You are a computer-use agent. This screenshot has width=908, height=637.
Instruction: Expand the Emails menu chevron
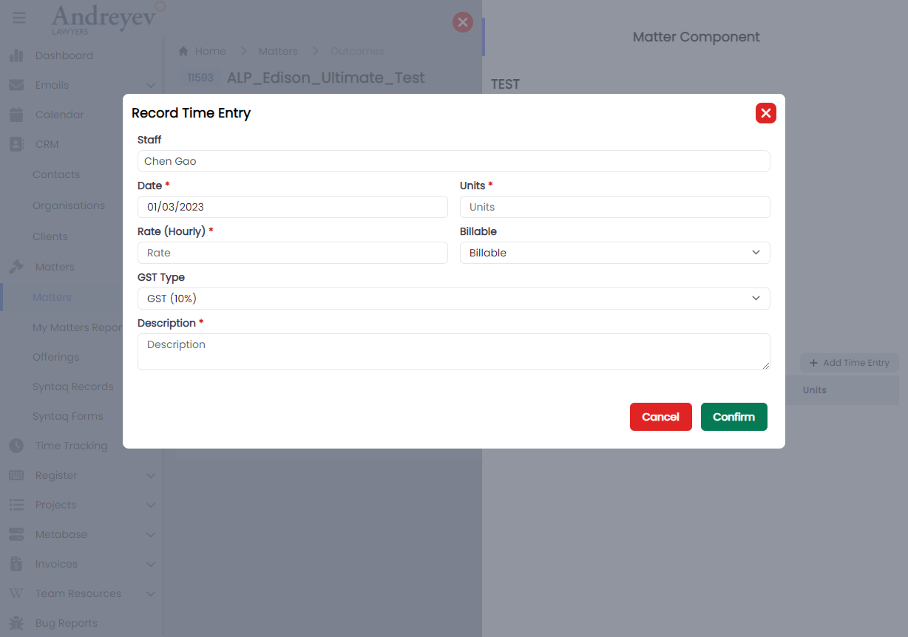151,86
